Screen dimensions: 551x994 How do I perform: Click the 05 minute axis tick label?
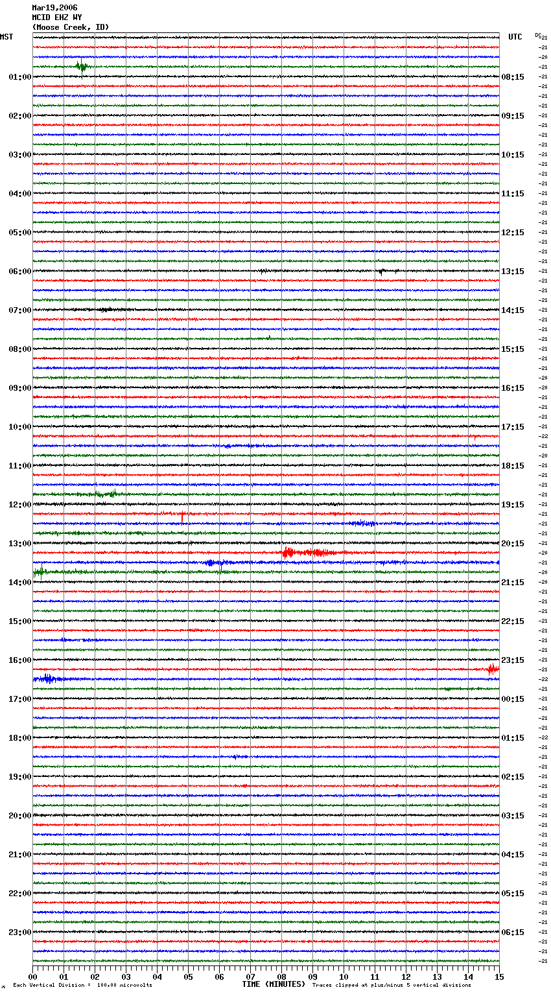point(188,977)
